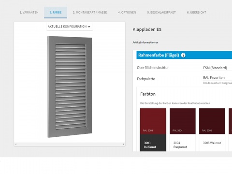Click the Oberflächenstruktur label
The image size is (232, 174).
(x=153, y=68)
